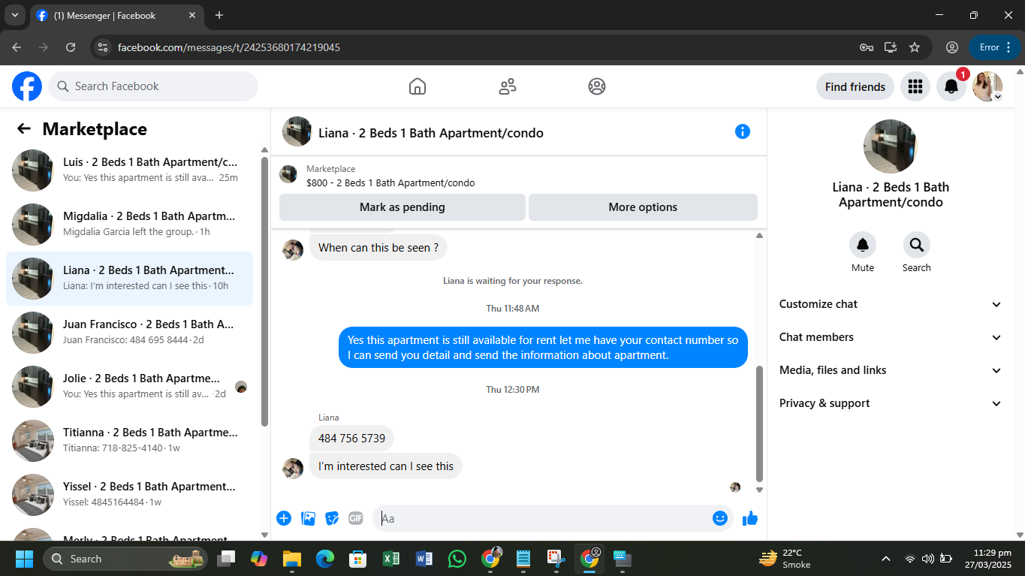Open more actions plus icon

(284, 518)
